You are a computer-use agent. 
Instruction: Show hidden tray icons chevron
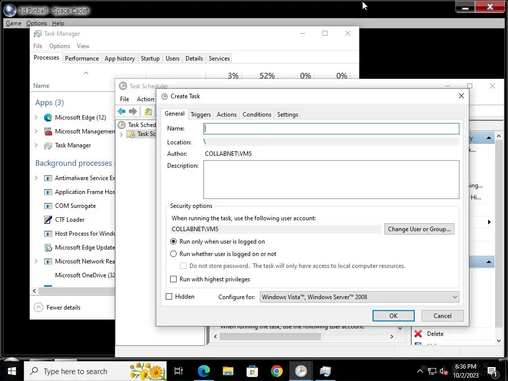[x=420, y=371]
